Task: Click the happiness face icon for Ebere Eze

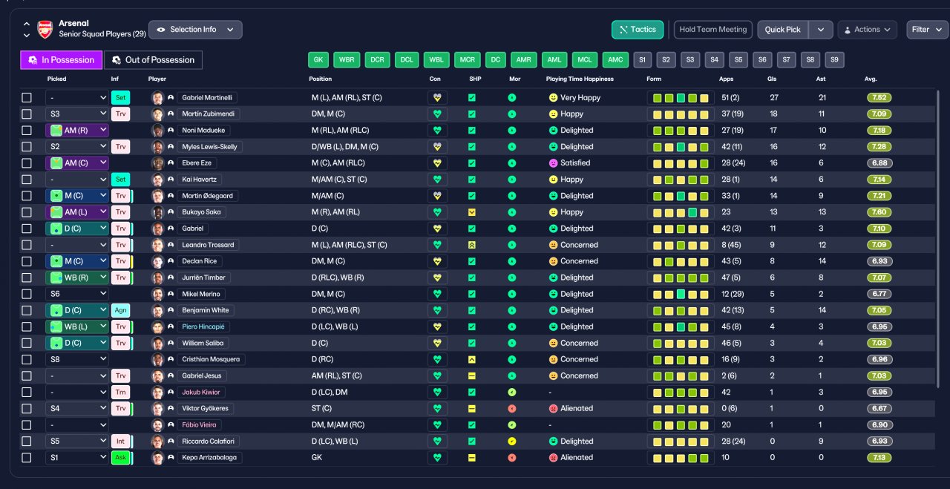Action: (x=552, y=163)
